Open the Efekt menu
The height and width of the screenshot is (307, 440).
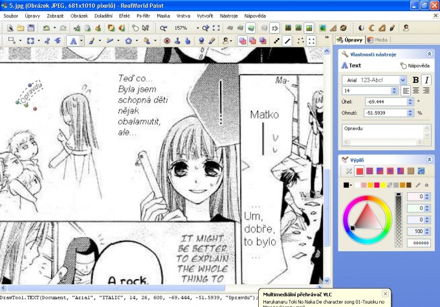124,16
